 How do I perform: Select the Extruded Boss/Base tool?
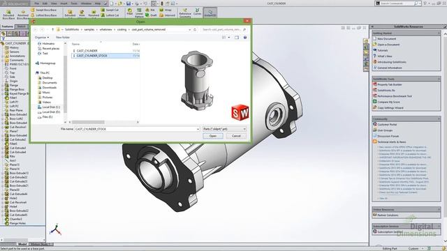point(8,14)
